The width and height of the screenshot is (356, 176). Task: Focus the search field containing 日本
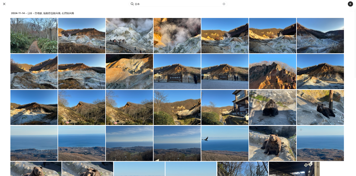[x=177, y=4]
